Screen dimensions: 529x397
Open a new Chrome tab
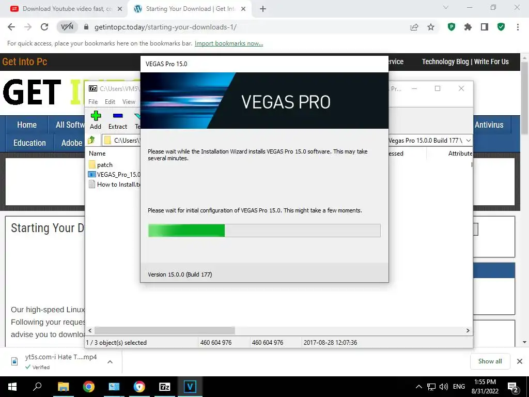tap(263, 9)
